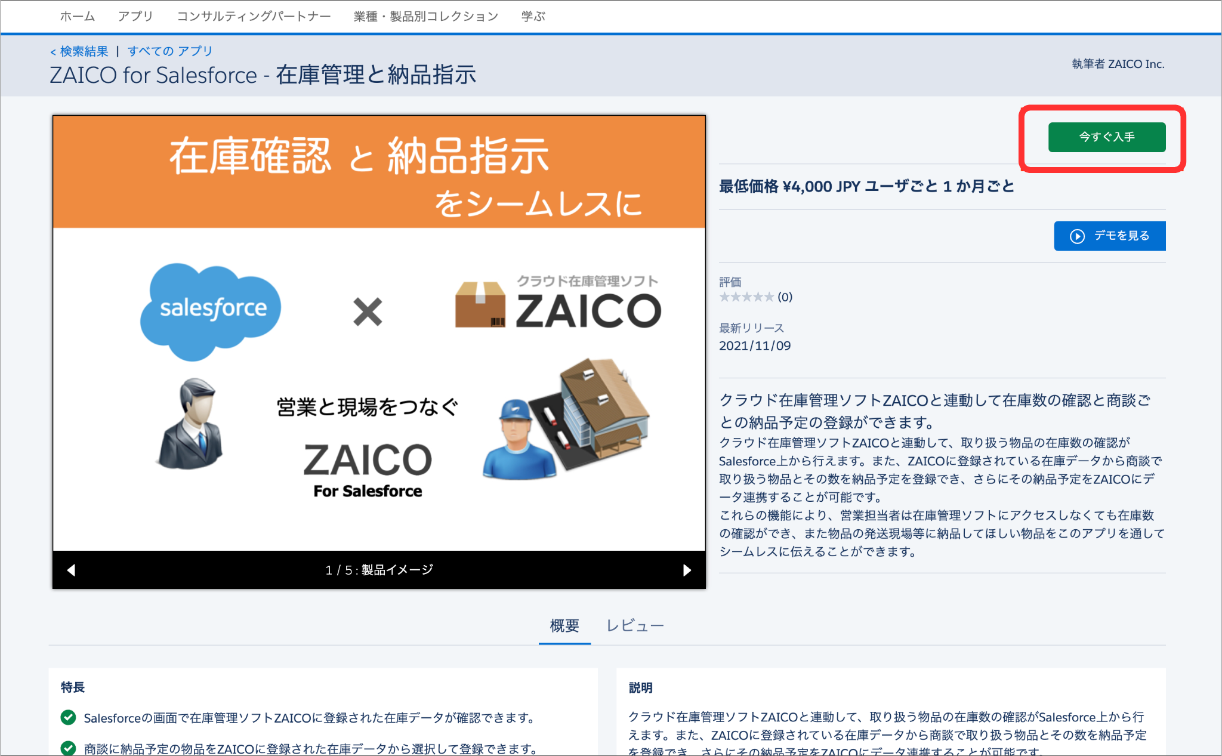
Task: Click the 説明 section heading
Action: coord(641,687)
